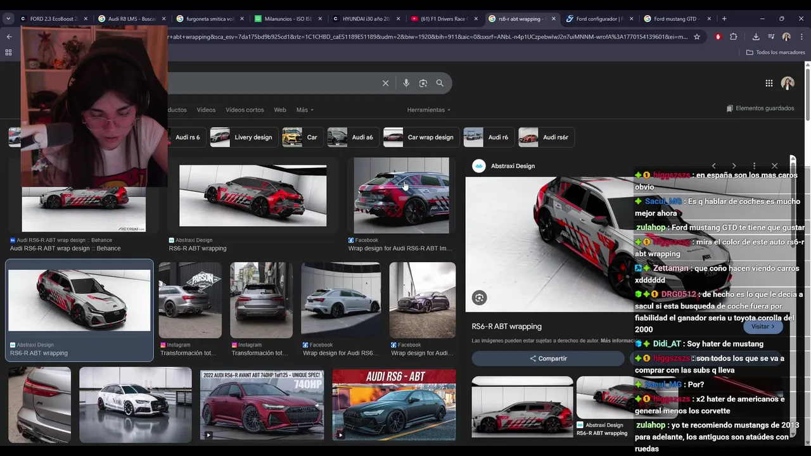Screen dimensions: 811x456
Task: Open the Elementos guardados saved items
Action: click(760, 108)
